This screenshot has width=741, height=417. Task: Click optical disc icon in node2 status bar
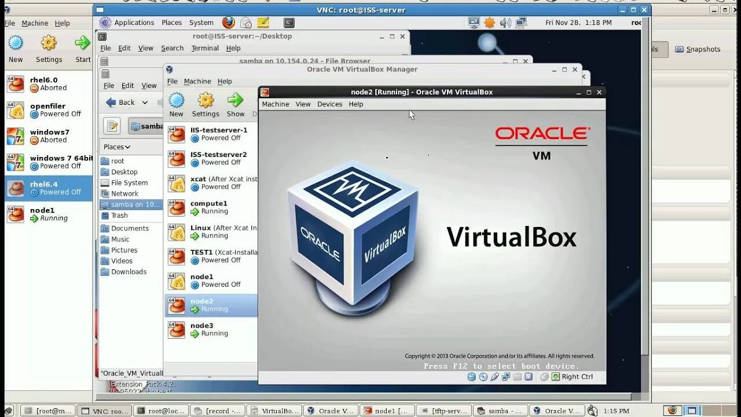pyautogui.click(x=483, y=376)
